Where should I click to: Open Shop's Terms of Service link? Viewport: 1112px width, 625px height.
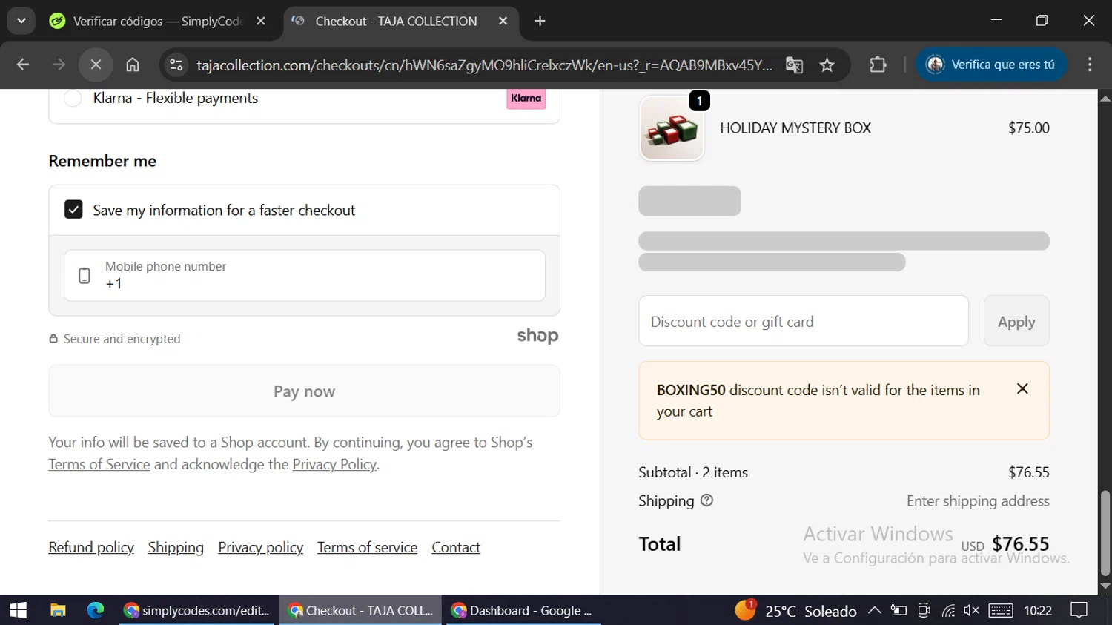click(x=99, y=464)
